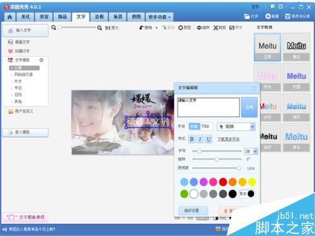Select the 文字 tab
Screen dimensions: 315x236
click(81, 17)
